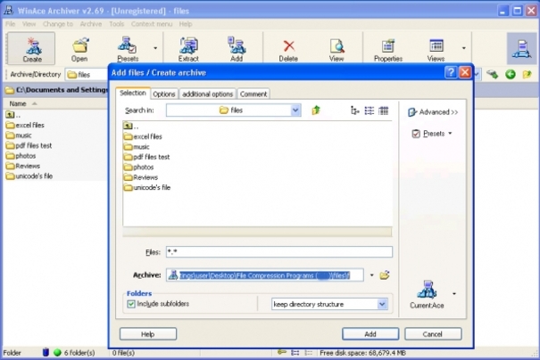Click the WinAce logo icon in toolbar corner
This screenshot has width=540, height=360.
[521, 48]
